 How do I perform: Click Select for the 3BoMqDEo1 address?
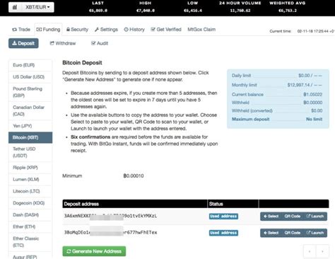click(x=271, y=233)
